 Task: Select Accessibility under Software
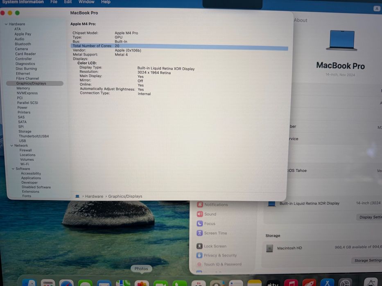click(x=31, y=173)
